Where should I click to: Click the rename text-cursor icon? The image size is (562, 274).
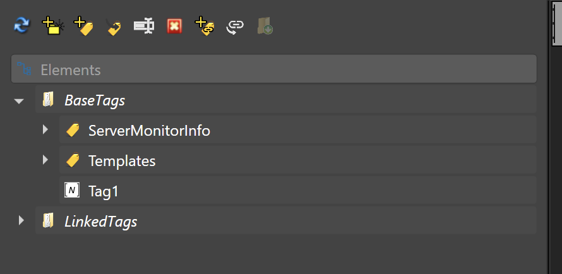click(x=144, y=26)
